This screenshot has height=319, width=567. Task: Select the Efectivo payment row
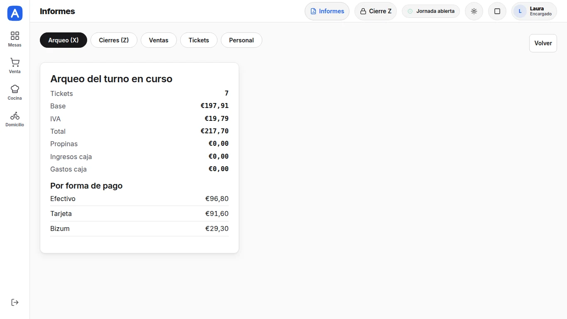coord(139,199)
